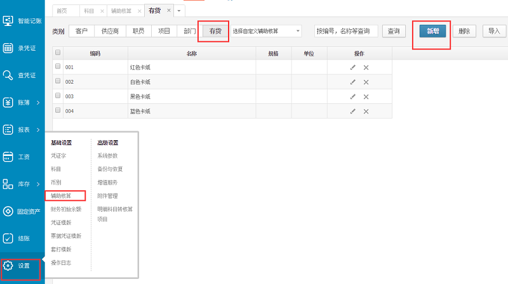The height and width of the screenshot is (284, 508).
Task: Click the blue 新增 button
Action: click(x=432, y=30)
